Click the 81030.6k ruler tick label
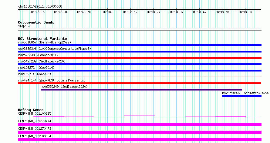 click(245, 12)
